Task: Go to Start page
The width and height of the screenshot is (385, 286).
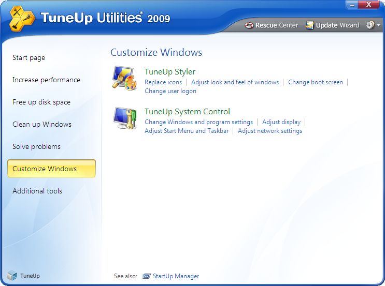Action: click(x=28, y=57)
